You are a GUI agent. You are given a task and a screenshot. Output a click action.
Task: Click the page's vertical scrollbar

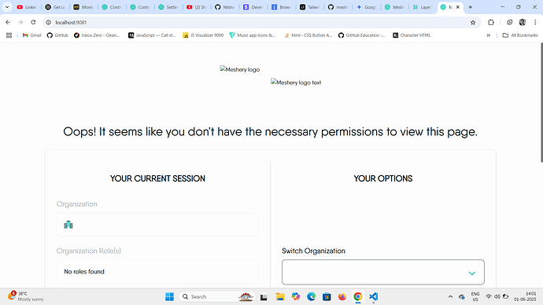(541, 102)
